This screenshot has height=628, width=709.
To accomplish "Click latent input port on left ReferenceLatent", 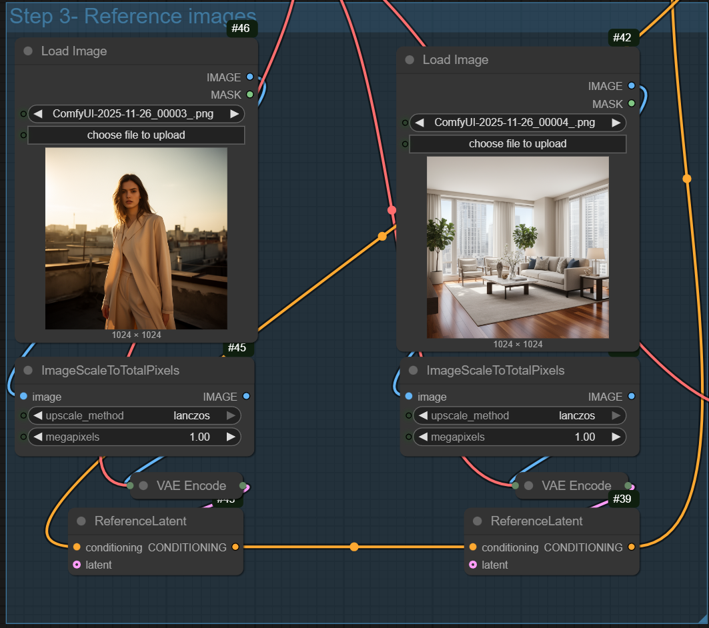I will tap(77, 565).
